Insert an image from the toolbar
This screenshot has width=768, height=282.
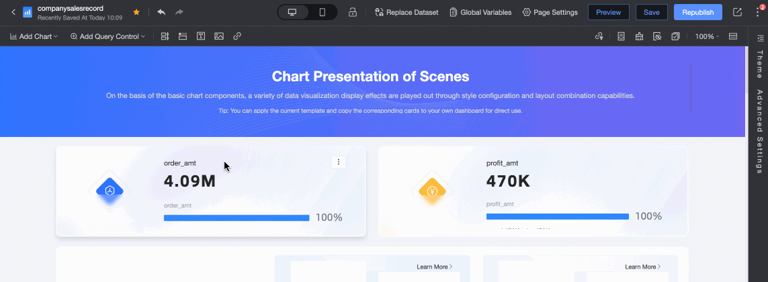pyautogui.click(x=219, y=36)
